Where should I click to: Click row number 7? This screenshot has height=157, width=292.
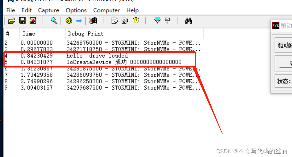(6, 75)
